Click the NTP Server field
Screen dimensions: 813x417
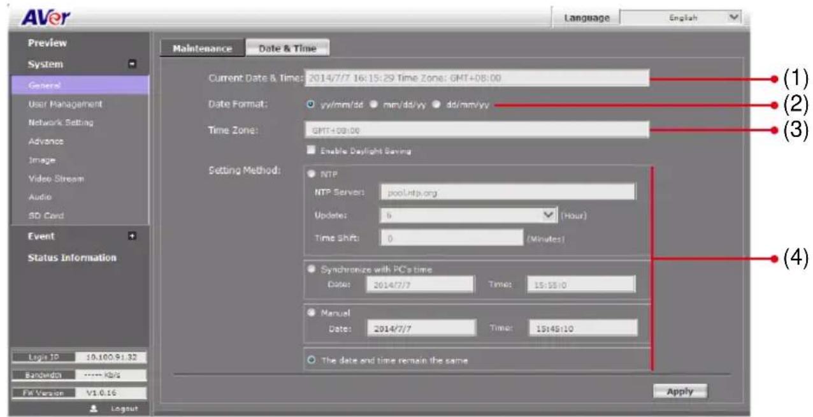click(x=507, y=192)
